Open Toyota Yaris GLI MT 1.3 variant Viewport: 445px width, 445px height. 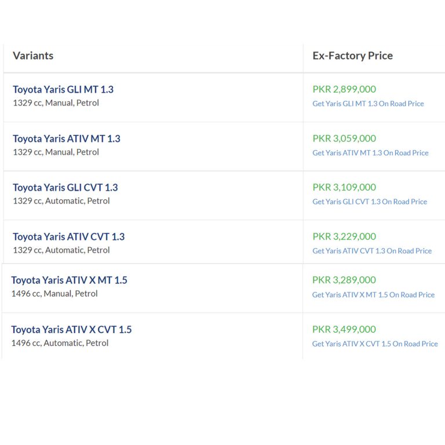click(63, 89)
